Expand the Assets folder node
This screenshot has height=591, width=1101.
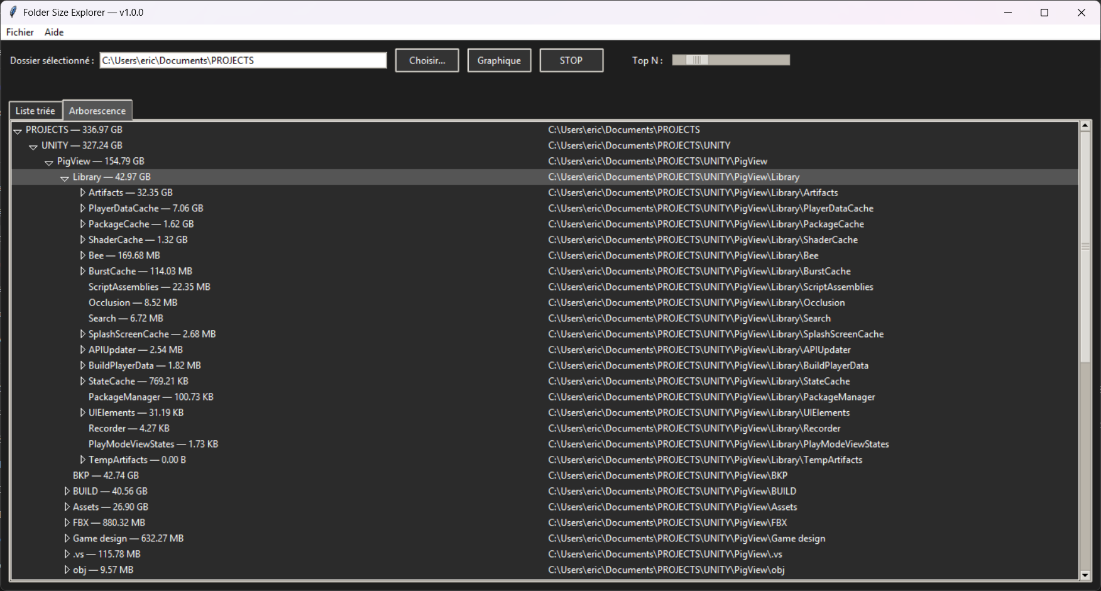pyautogui.click(x=67, y=507)
